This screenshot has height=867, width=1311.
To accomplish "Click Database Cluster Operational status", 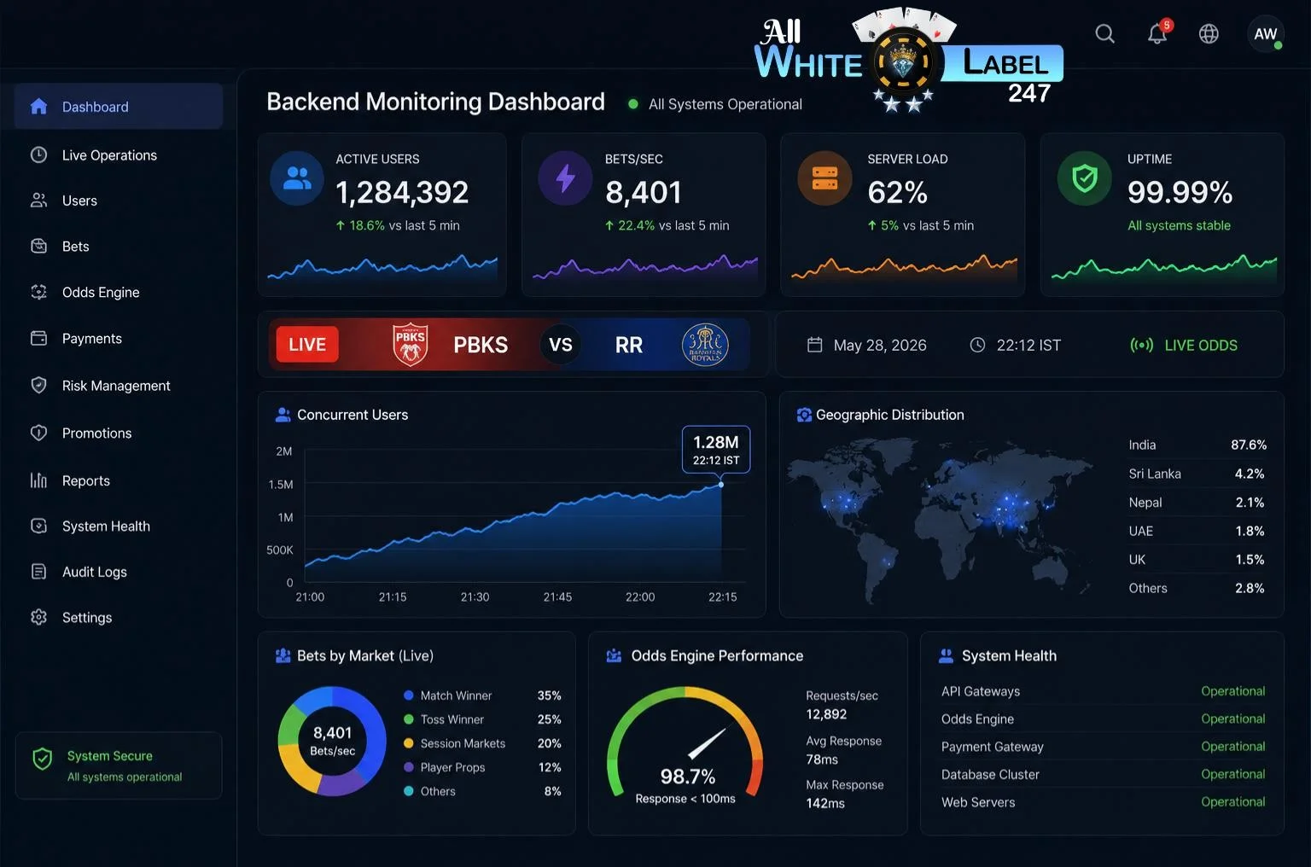I will tap(1232, 774).
